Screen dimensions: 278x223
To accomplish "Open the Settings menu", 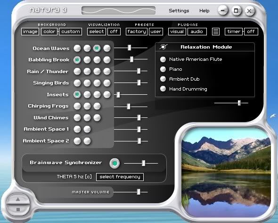I will click(179, 11).
